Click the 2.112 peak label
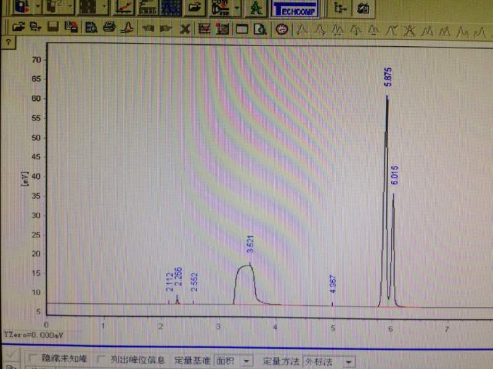 [170, 282]
